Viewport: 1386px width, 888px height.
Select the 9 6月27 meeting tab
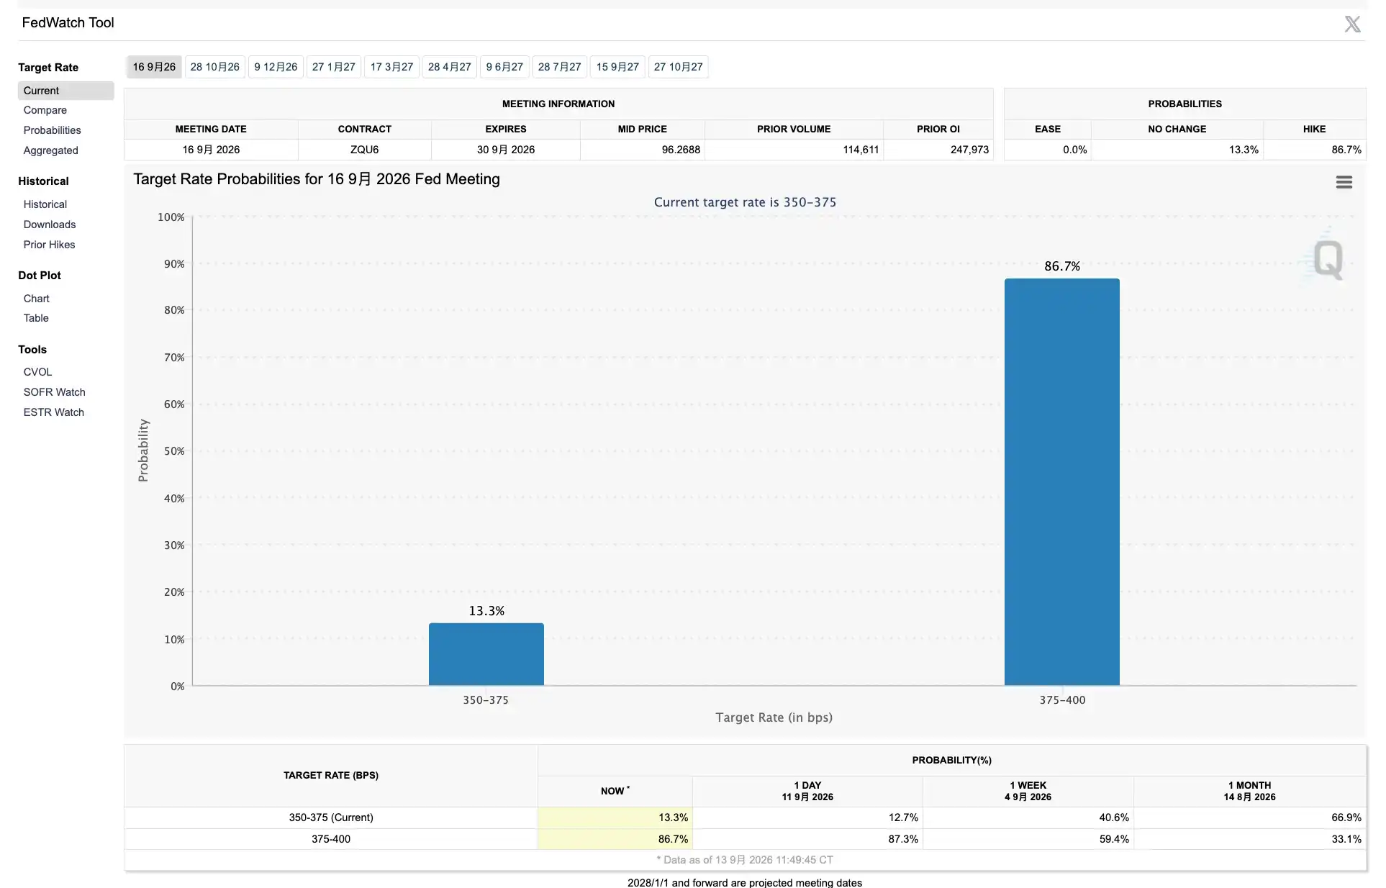coord(504,67)
